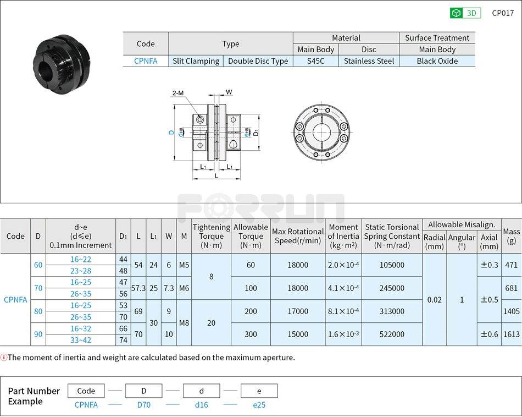Click the 2-M label in the drawing
The height and width of the screenshot is (417, 522).
(x=178, y=93)
